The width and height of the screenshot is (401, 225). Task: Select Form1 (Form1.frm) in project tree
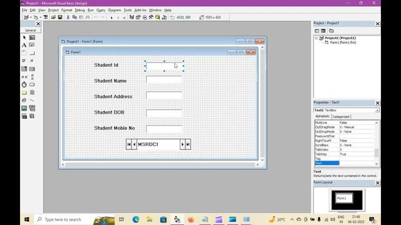click(x=343, y=42)
